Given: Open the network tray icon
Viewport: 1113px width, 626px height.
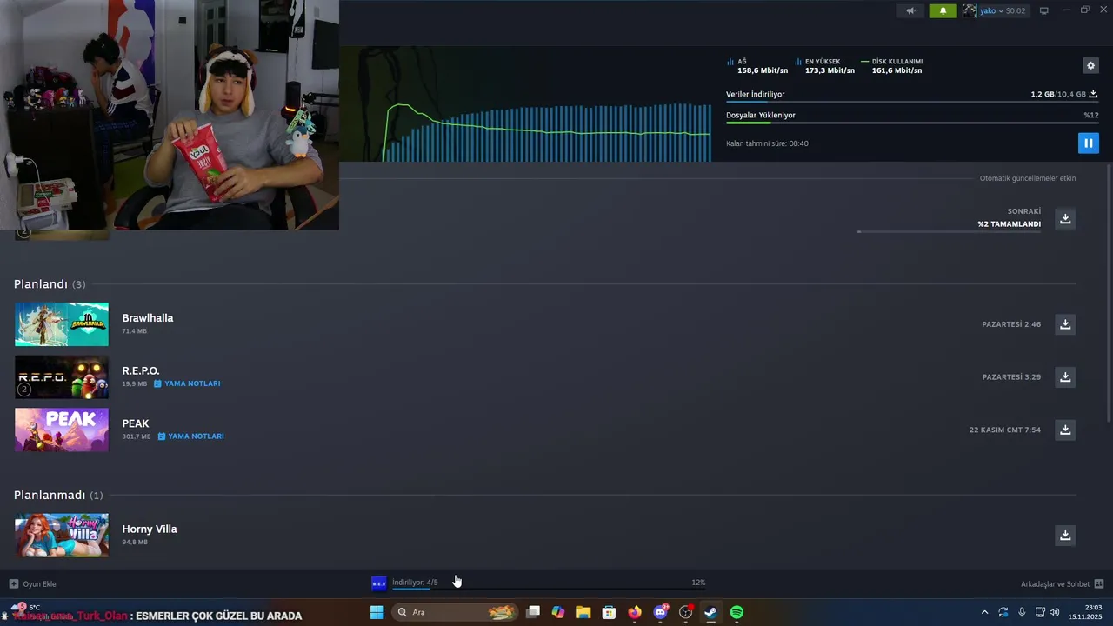Looking at the screenshot, I should click(1040, 612).
